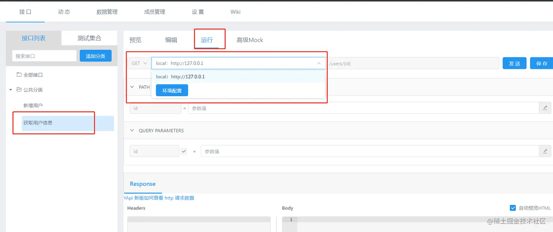Viewport: 553px width, 232px height.
Task: Open the 新增用户 interface
Action: click(33, 105)
